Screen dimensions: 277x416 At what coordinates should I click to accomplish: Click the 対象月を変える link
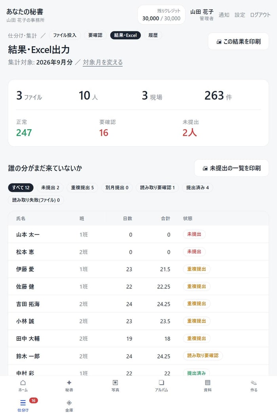coord(102,62)
